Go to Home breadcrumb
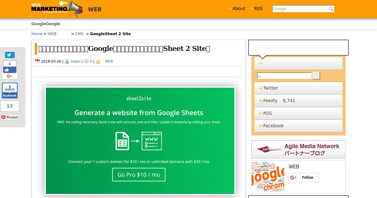This screenshot has width=377, height=198. [37, 34]
